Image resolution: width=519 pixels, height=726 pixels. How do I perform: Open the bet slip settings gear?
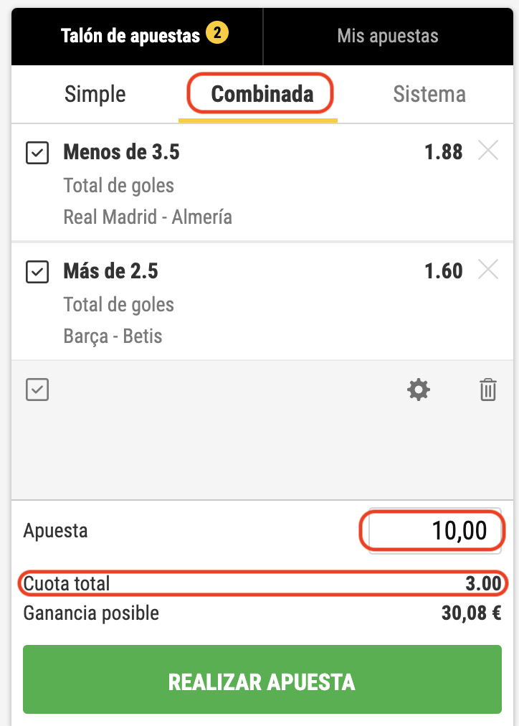pos(419,390)
